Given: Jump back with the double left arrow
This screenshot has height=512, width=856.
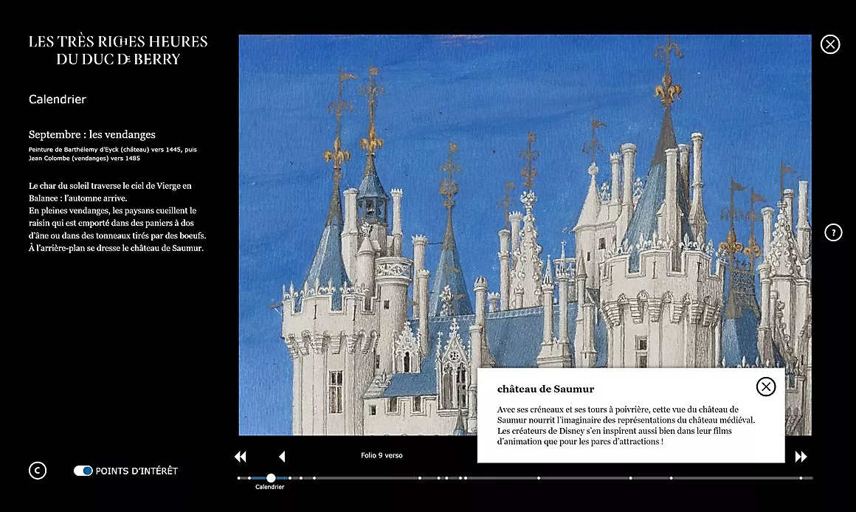Looking at the screenshot, I should coord(241,457).
